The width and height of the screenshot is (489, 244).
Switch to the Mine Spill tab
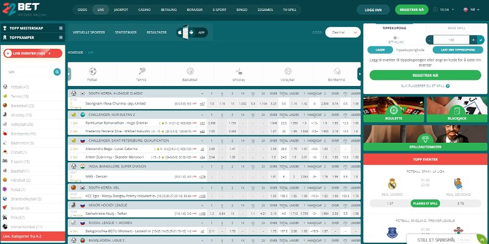[x=457, y=28]
